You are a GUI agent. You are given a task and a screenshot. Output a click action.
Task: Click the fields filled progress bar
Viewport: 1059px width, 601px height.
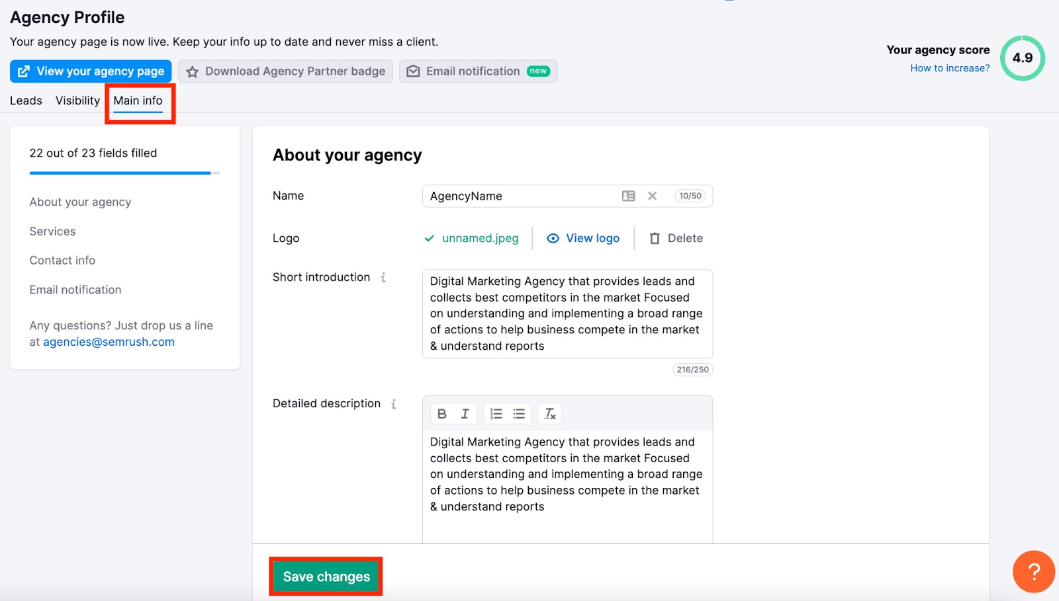124,173
